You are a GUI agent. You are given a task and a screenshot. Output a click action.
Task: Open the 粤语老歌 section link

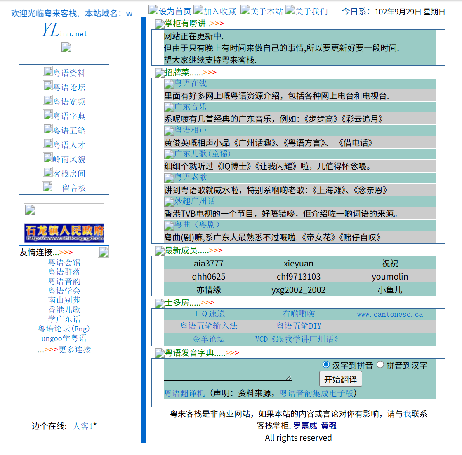tap(191, 177)
